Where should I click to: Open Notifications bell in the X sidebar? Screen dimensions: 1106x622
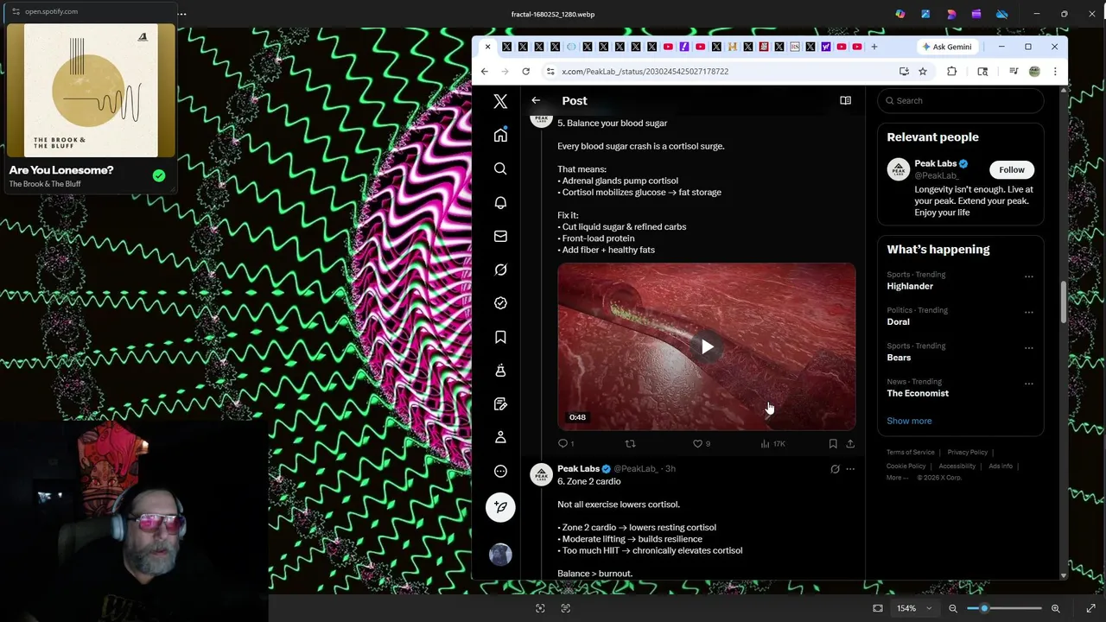click(500, 202)
